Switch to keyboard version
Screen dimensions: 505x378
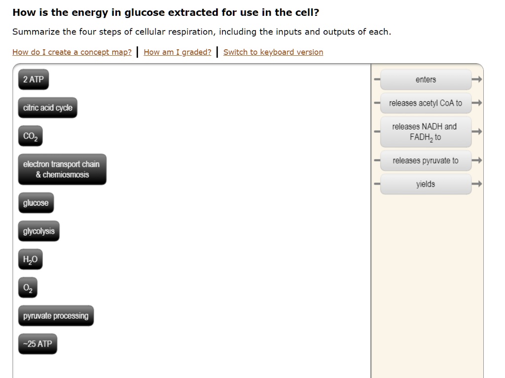(x=273, y=52)
